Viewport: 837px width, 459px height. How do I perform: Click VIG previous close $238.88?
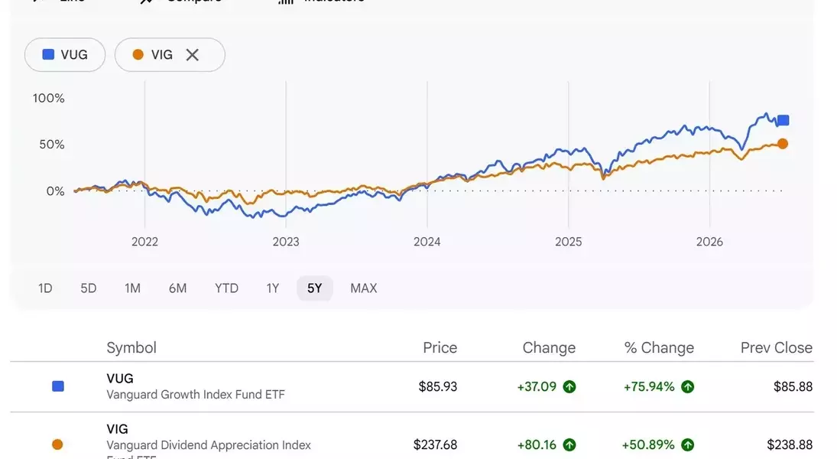tap(790, 444)
